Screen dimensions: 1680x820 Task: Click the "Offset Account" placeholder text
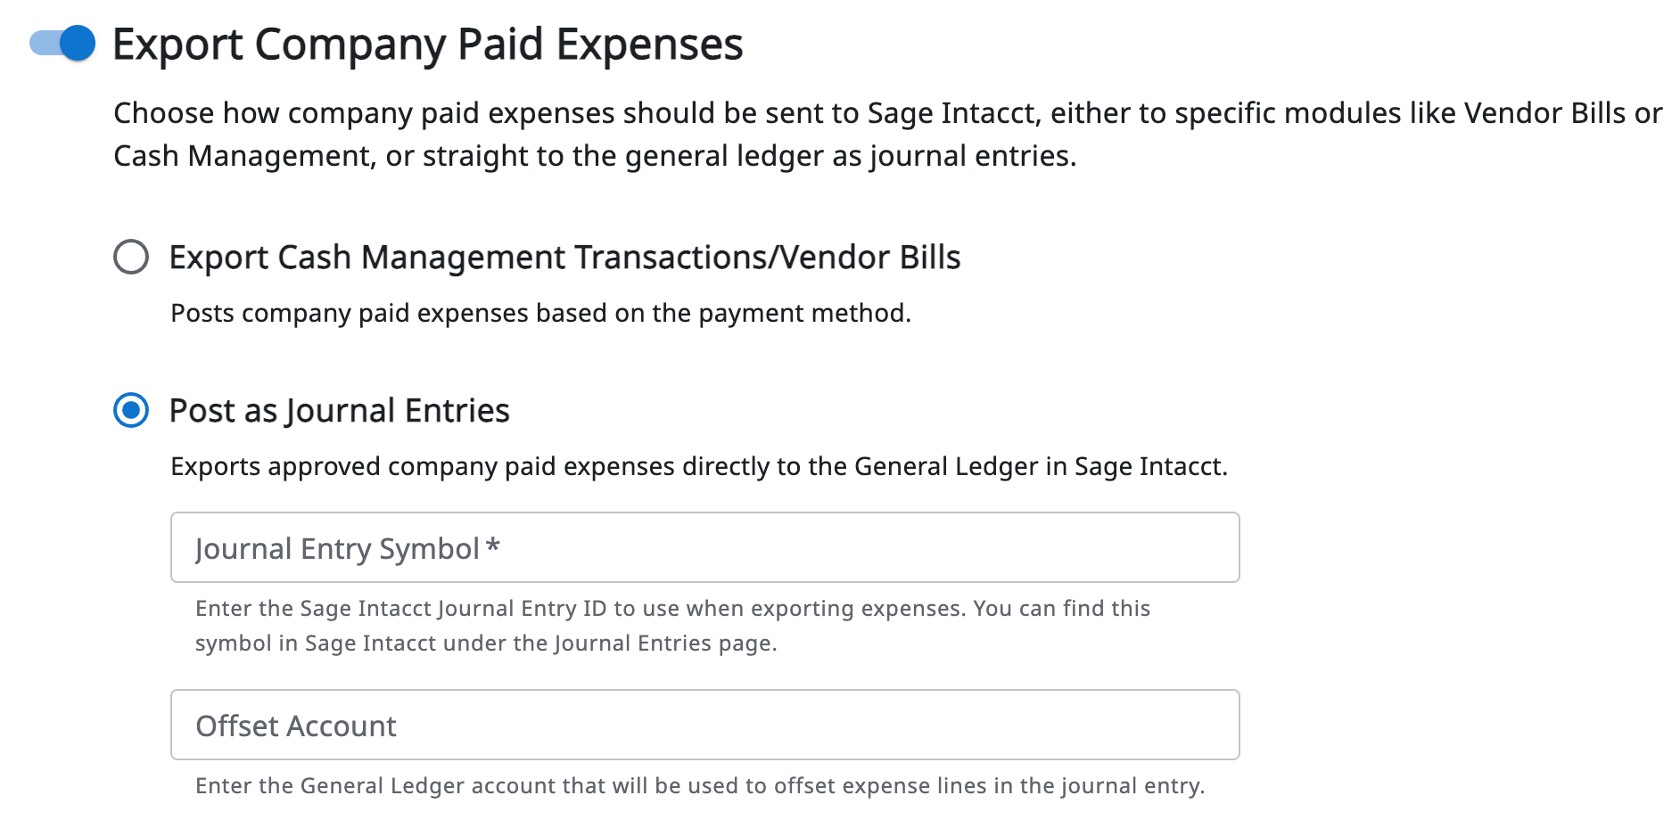click(296, 726)
